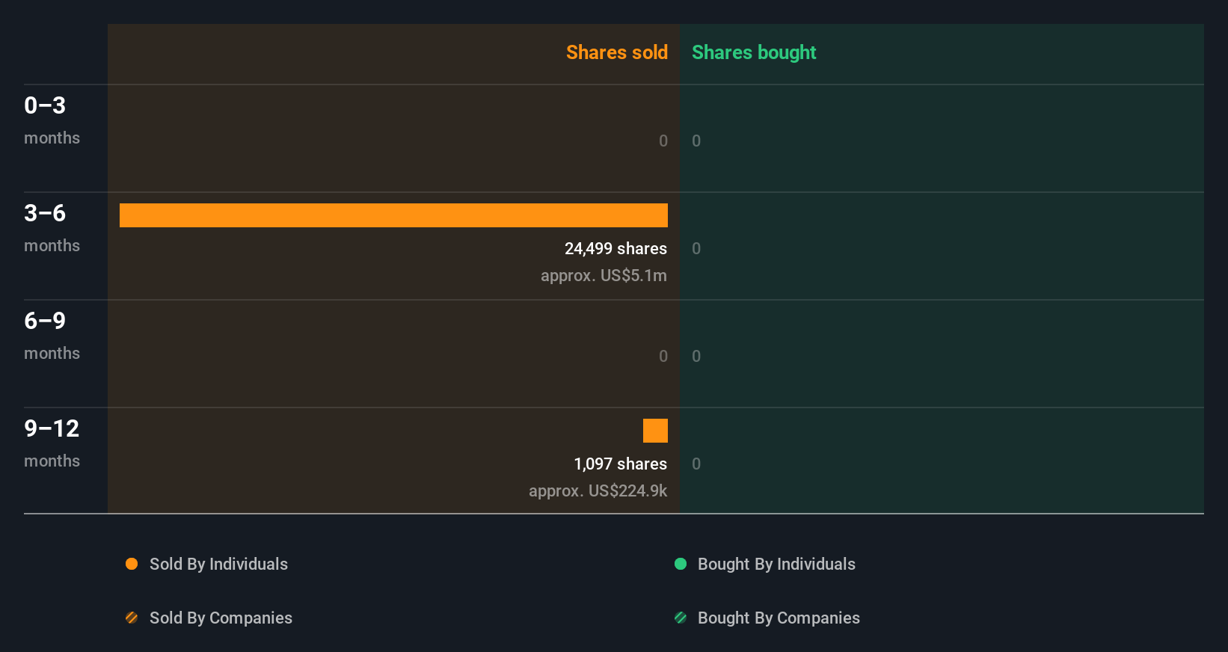Click the shares bought 0 in 6–9 months row
Viewport: 1228px width, 652px height.
click(x=696, y=356)
